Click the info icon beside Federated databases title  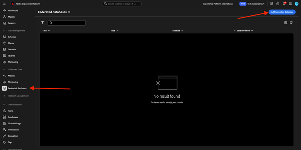point(69,12)
